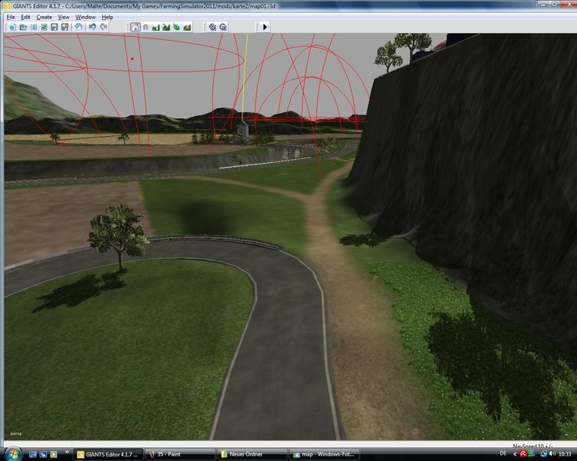The image size is (577, 461).
Task: Select the foliage paint grass icon
Action: point(177,27)
